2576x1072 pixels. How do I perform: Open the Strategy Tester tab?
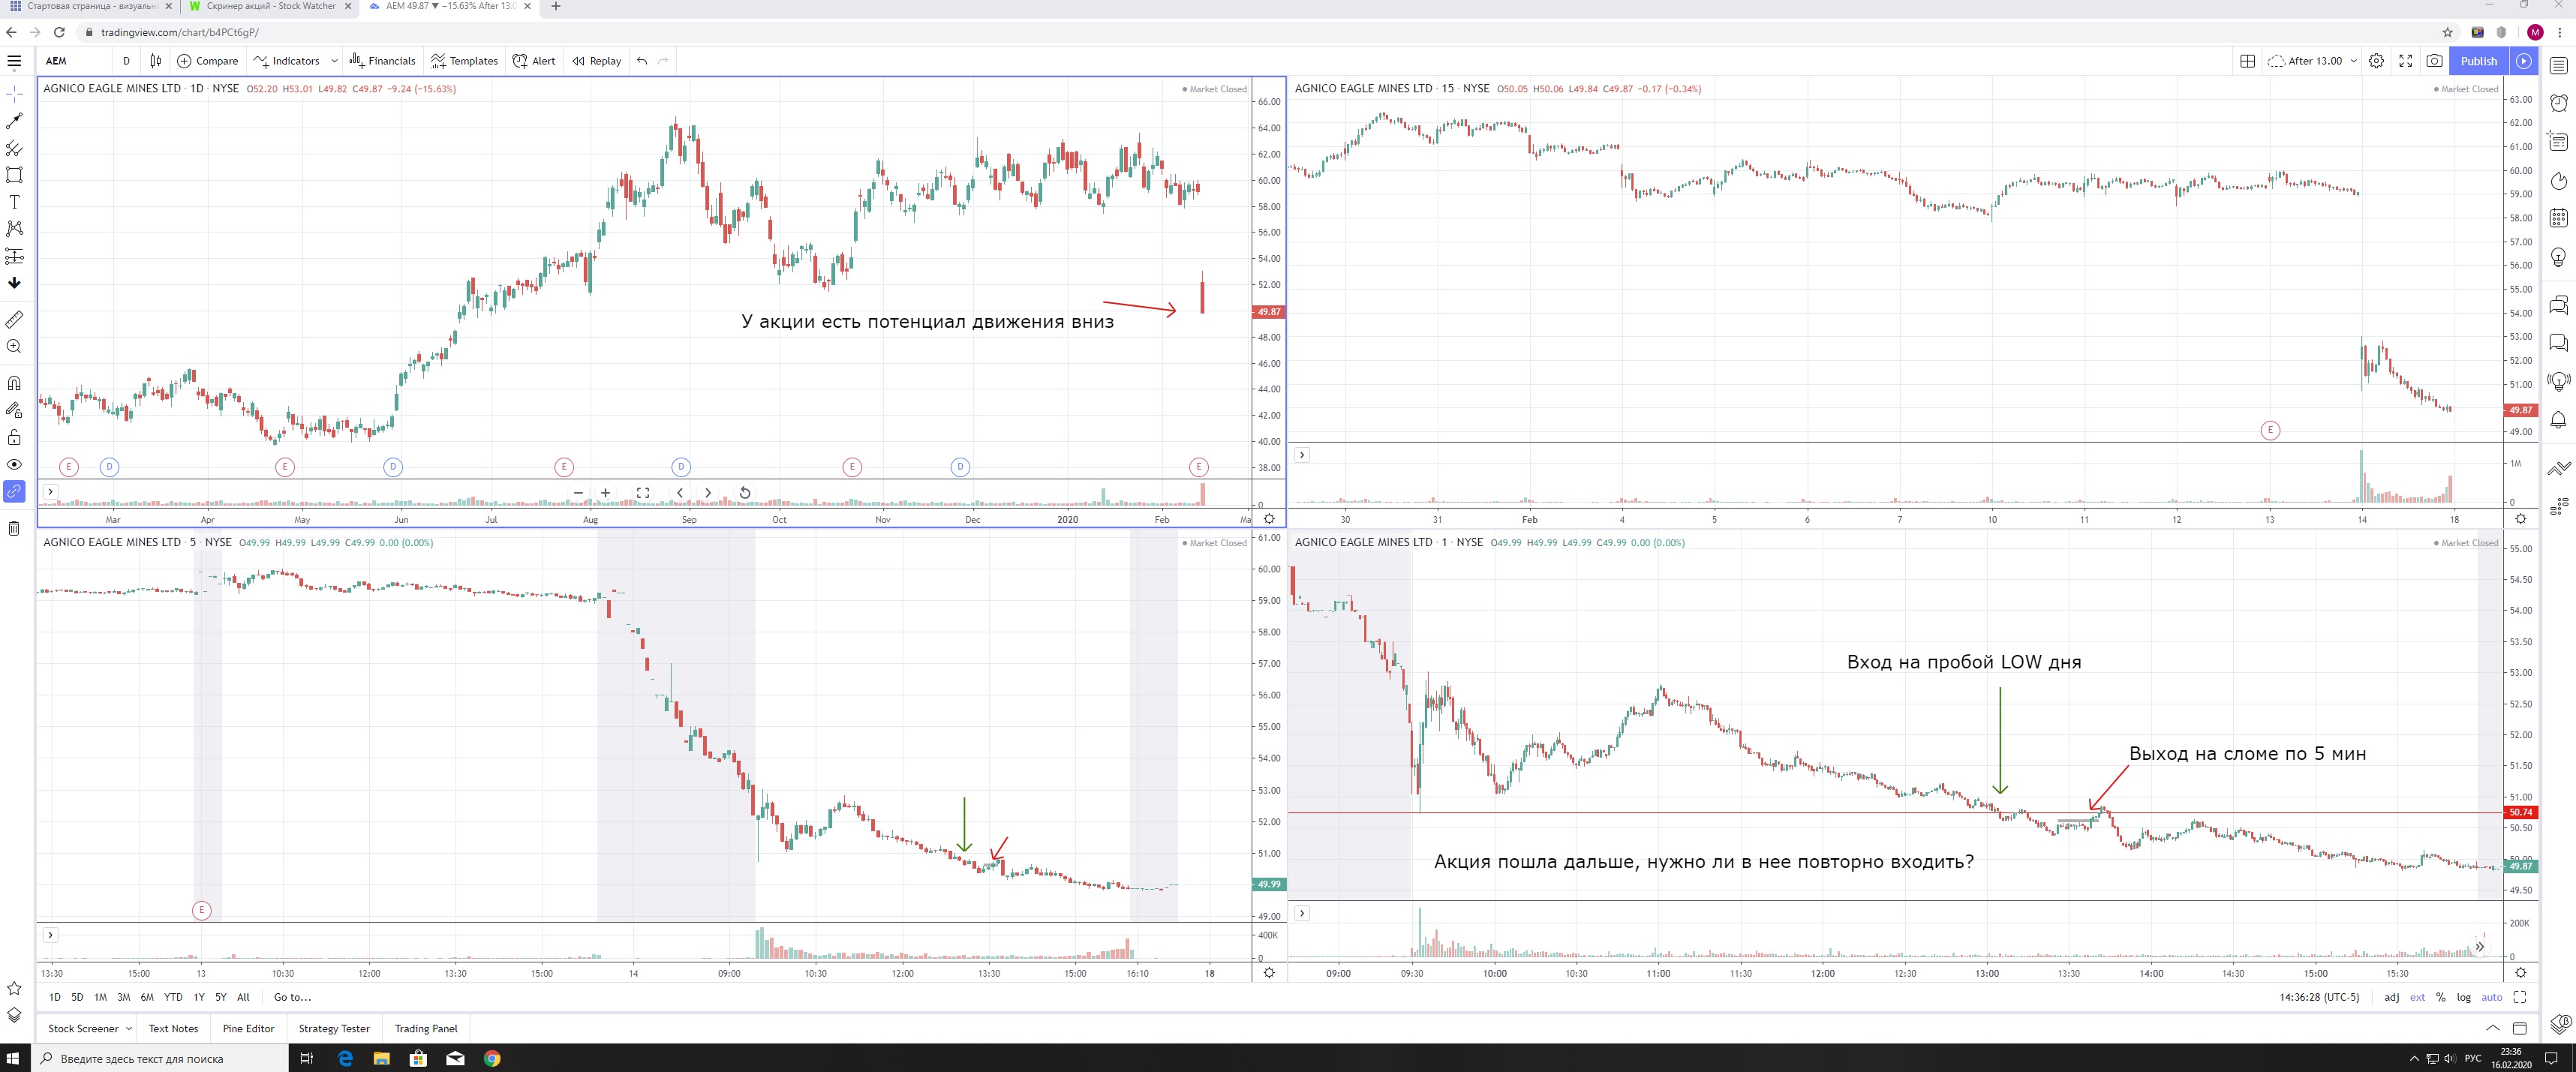point(334,1029)
